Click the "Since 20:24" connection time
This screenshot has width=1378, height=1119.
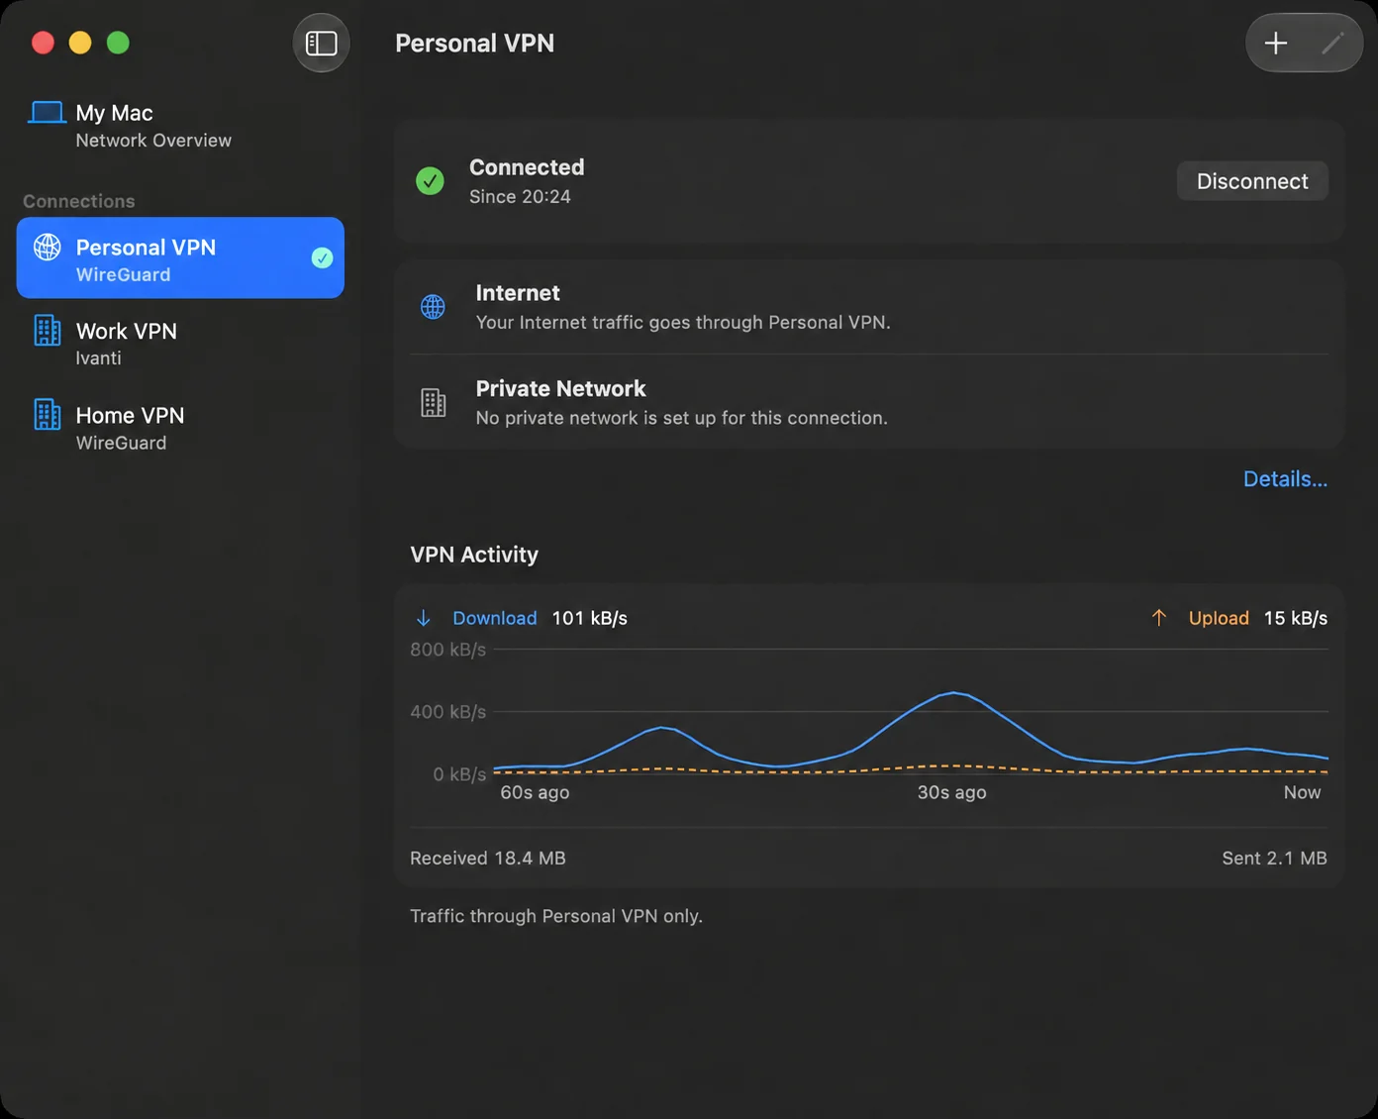click(520, 196)
